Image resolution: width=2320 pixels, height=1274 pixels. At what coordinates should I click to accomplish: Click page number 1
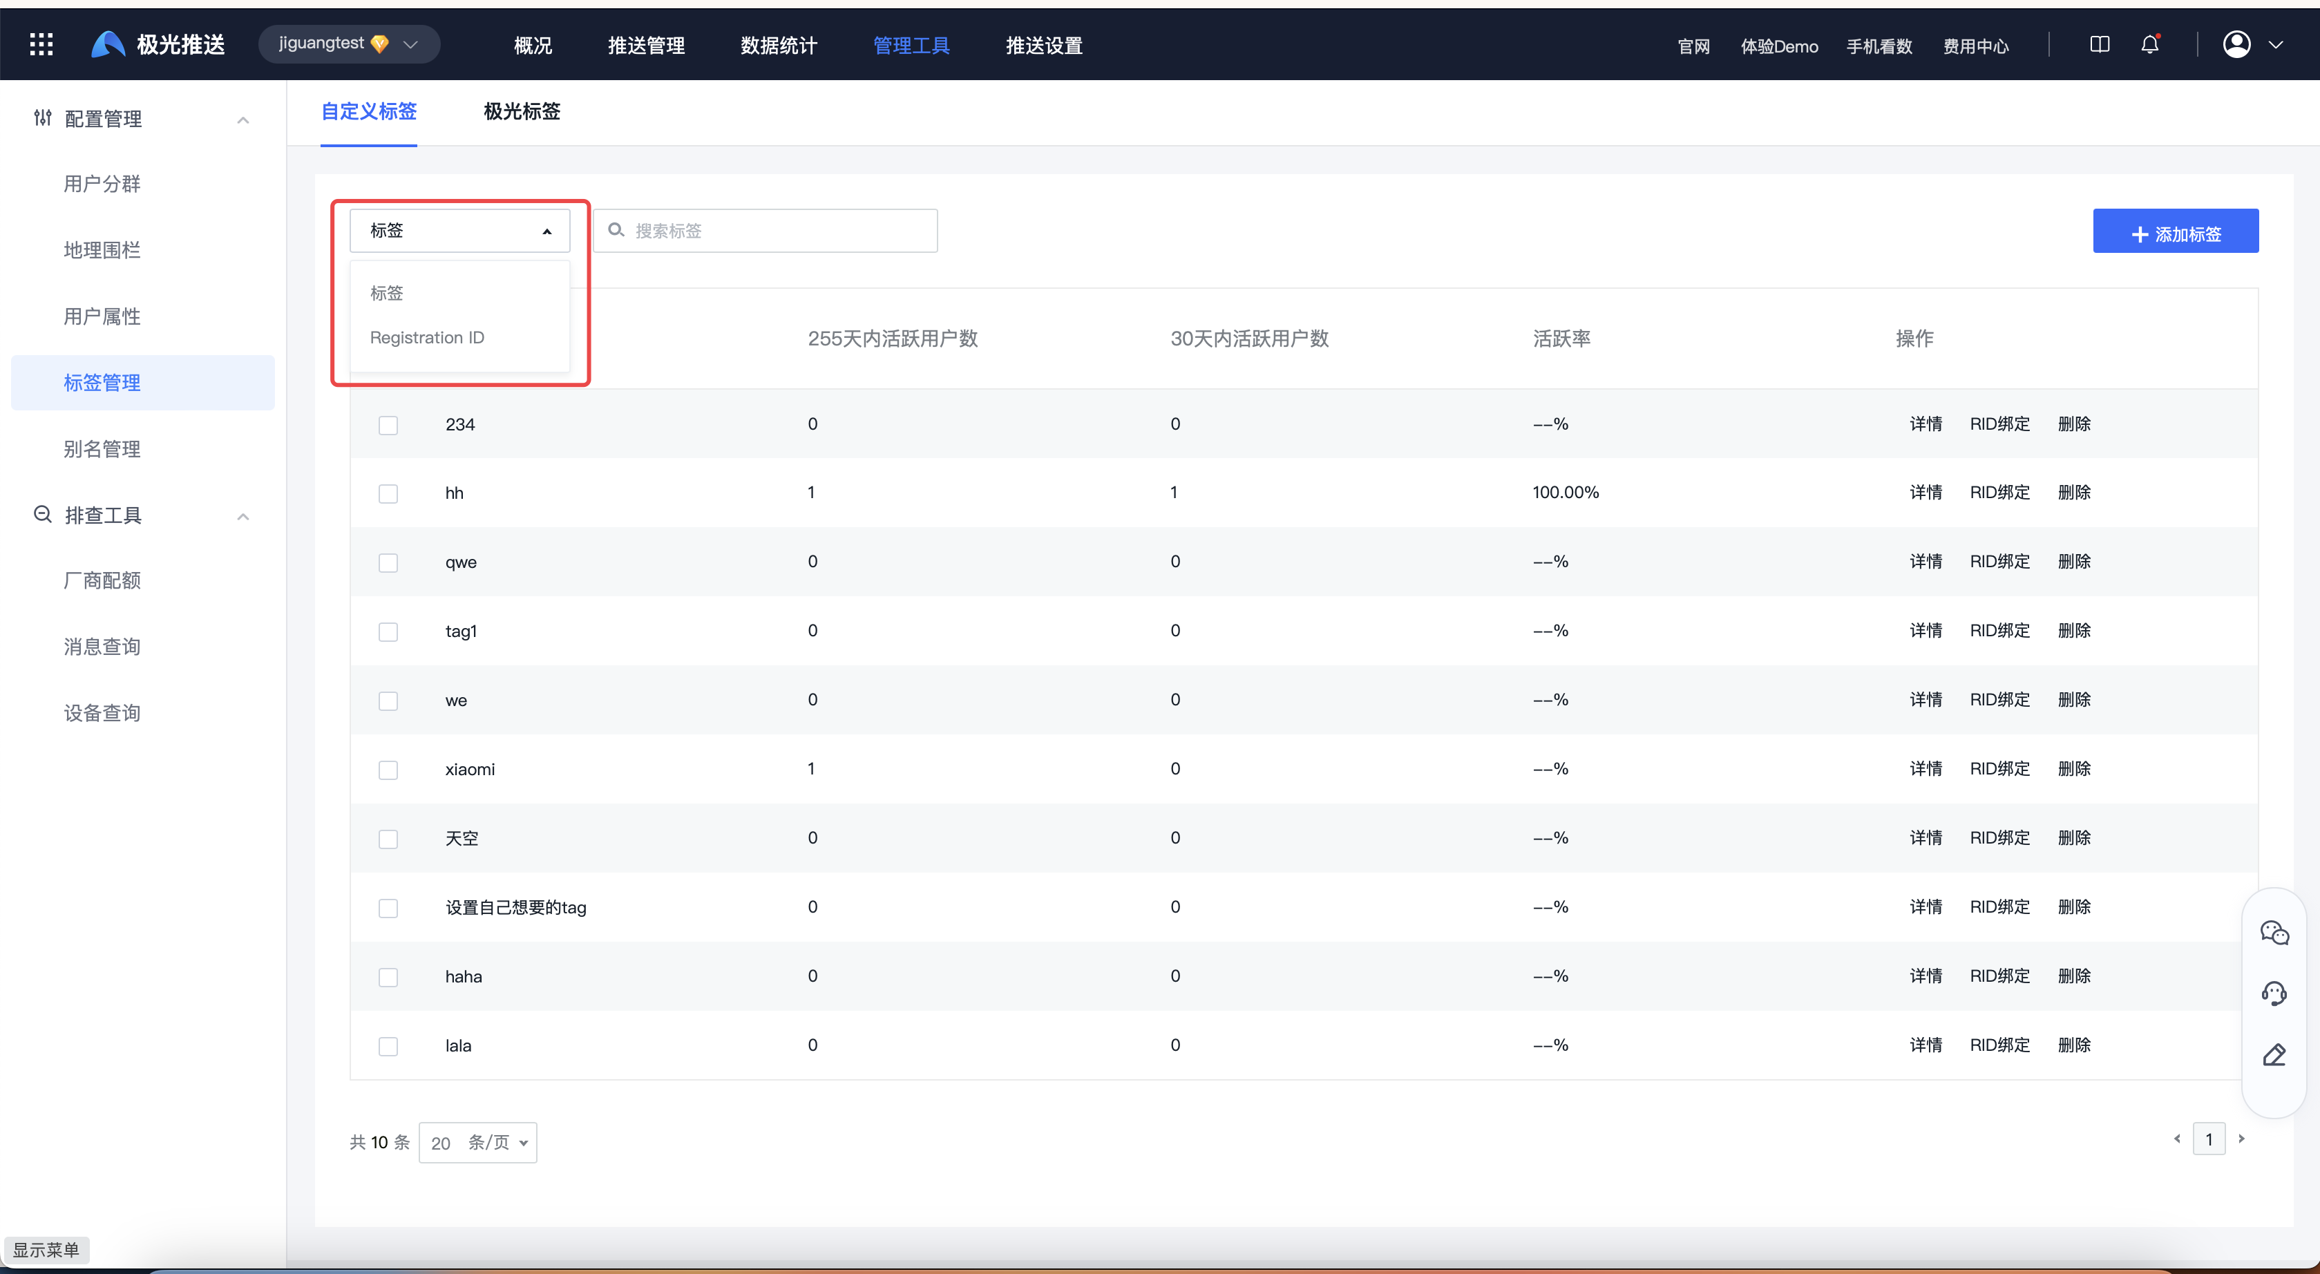(2209, 1139)
